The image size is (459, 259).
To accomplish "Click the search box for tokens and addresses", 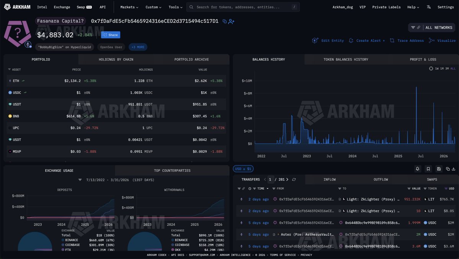I will (243, 7).
